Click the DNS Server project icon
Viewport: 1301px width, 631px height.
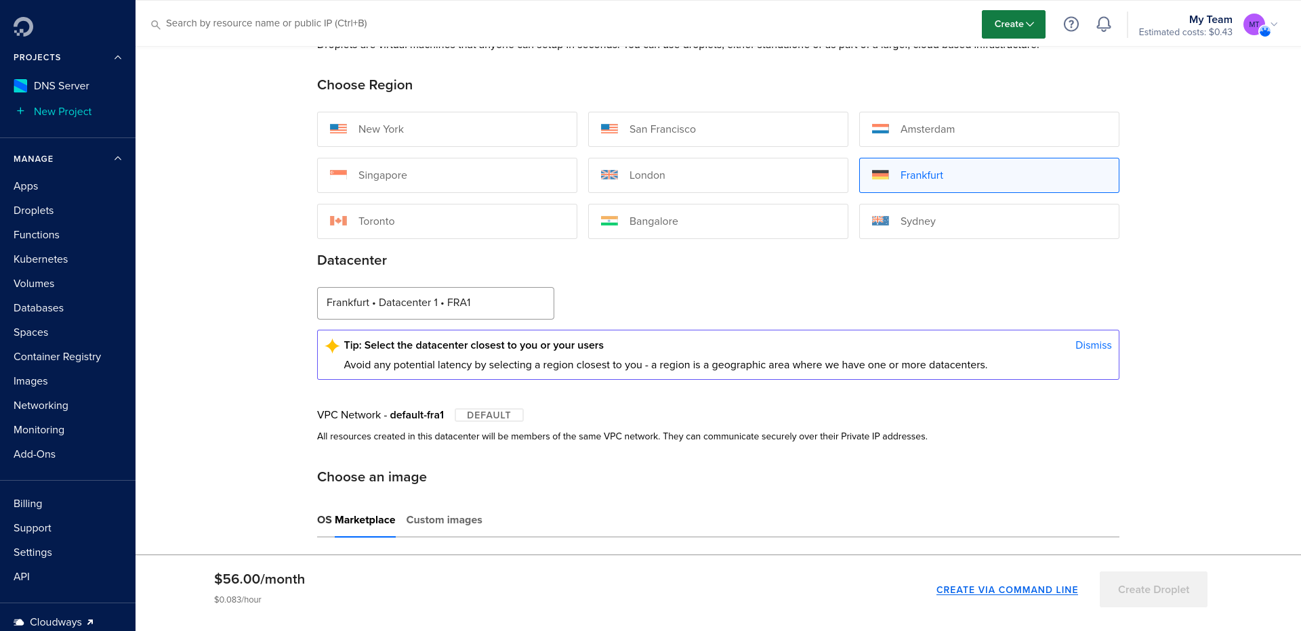pyautogui.click(x=20, y=86)
